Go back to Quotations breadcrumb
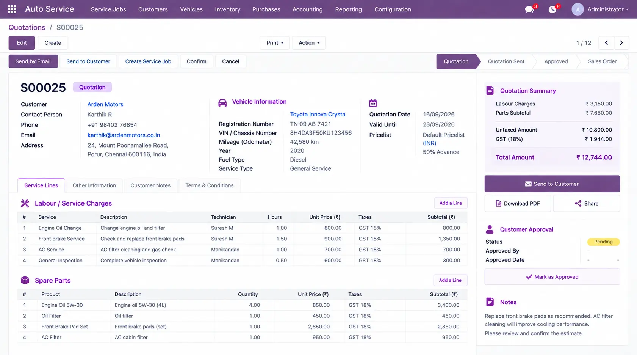 [x=27, y=27]
